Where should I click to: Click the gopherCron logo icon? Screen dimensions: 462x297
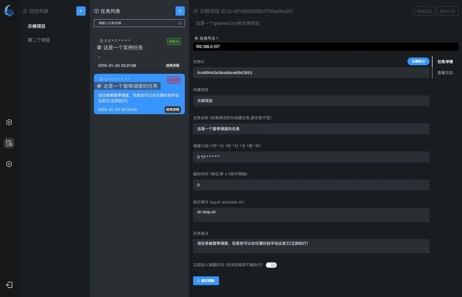[9, 10]
